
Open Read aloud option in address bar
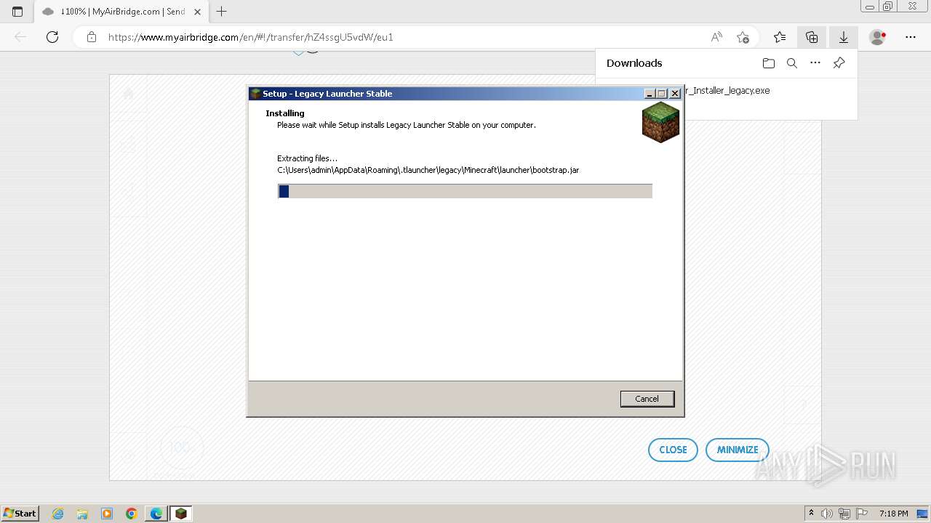tap(716, 37)
